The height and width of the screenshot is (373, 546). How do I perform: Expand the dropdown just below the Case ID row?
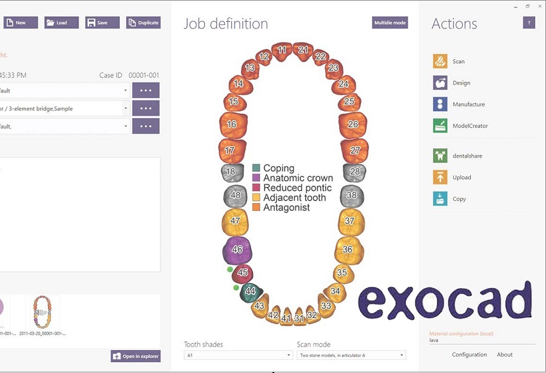point(65,90)
